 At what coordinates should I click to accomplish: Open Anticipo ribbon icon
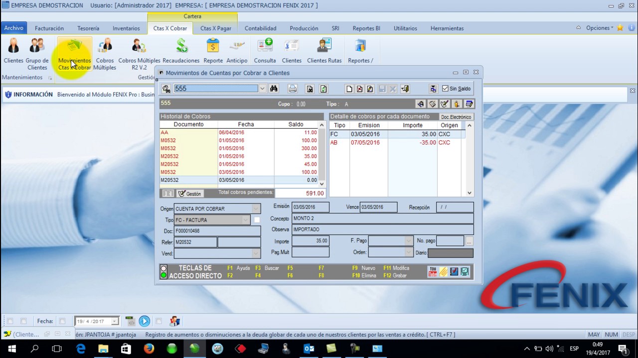(237, 52)
